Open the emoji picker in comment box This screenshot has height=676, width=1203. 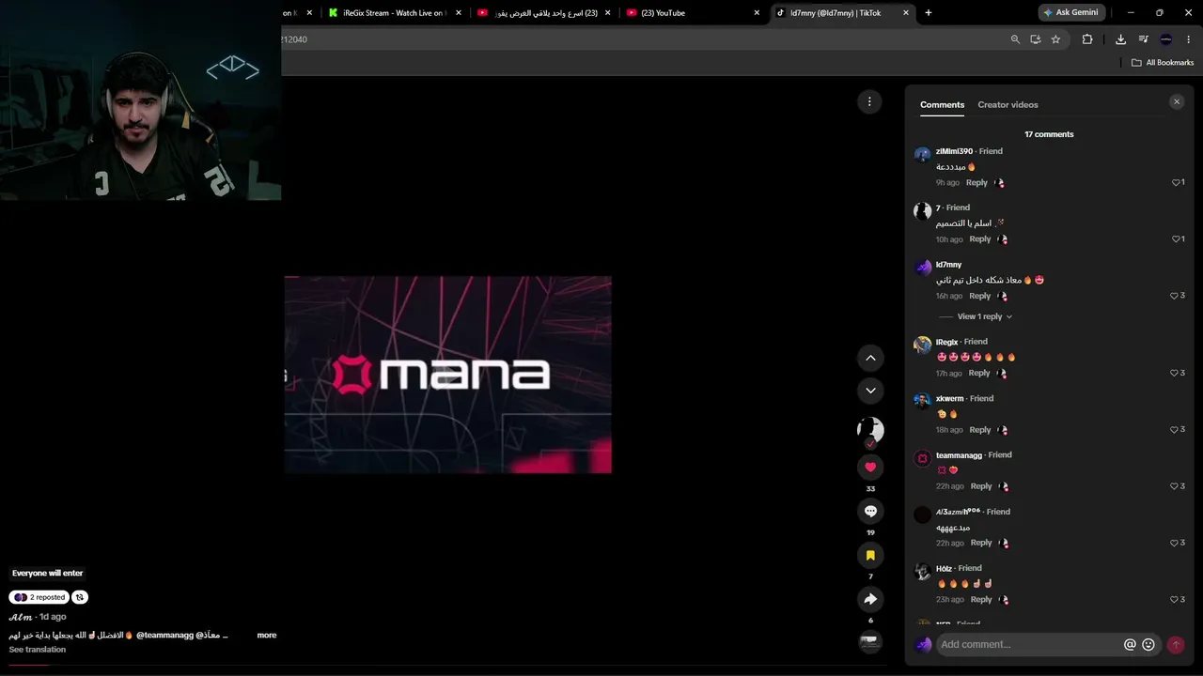pyautogui.click(x=1148, y=645)
